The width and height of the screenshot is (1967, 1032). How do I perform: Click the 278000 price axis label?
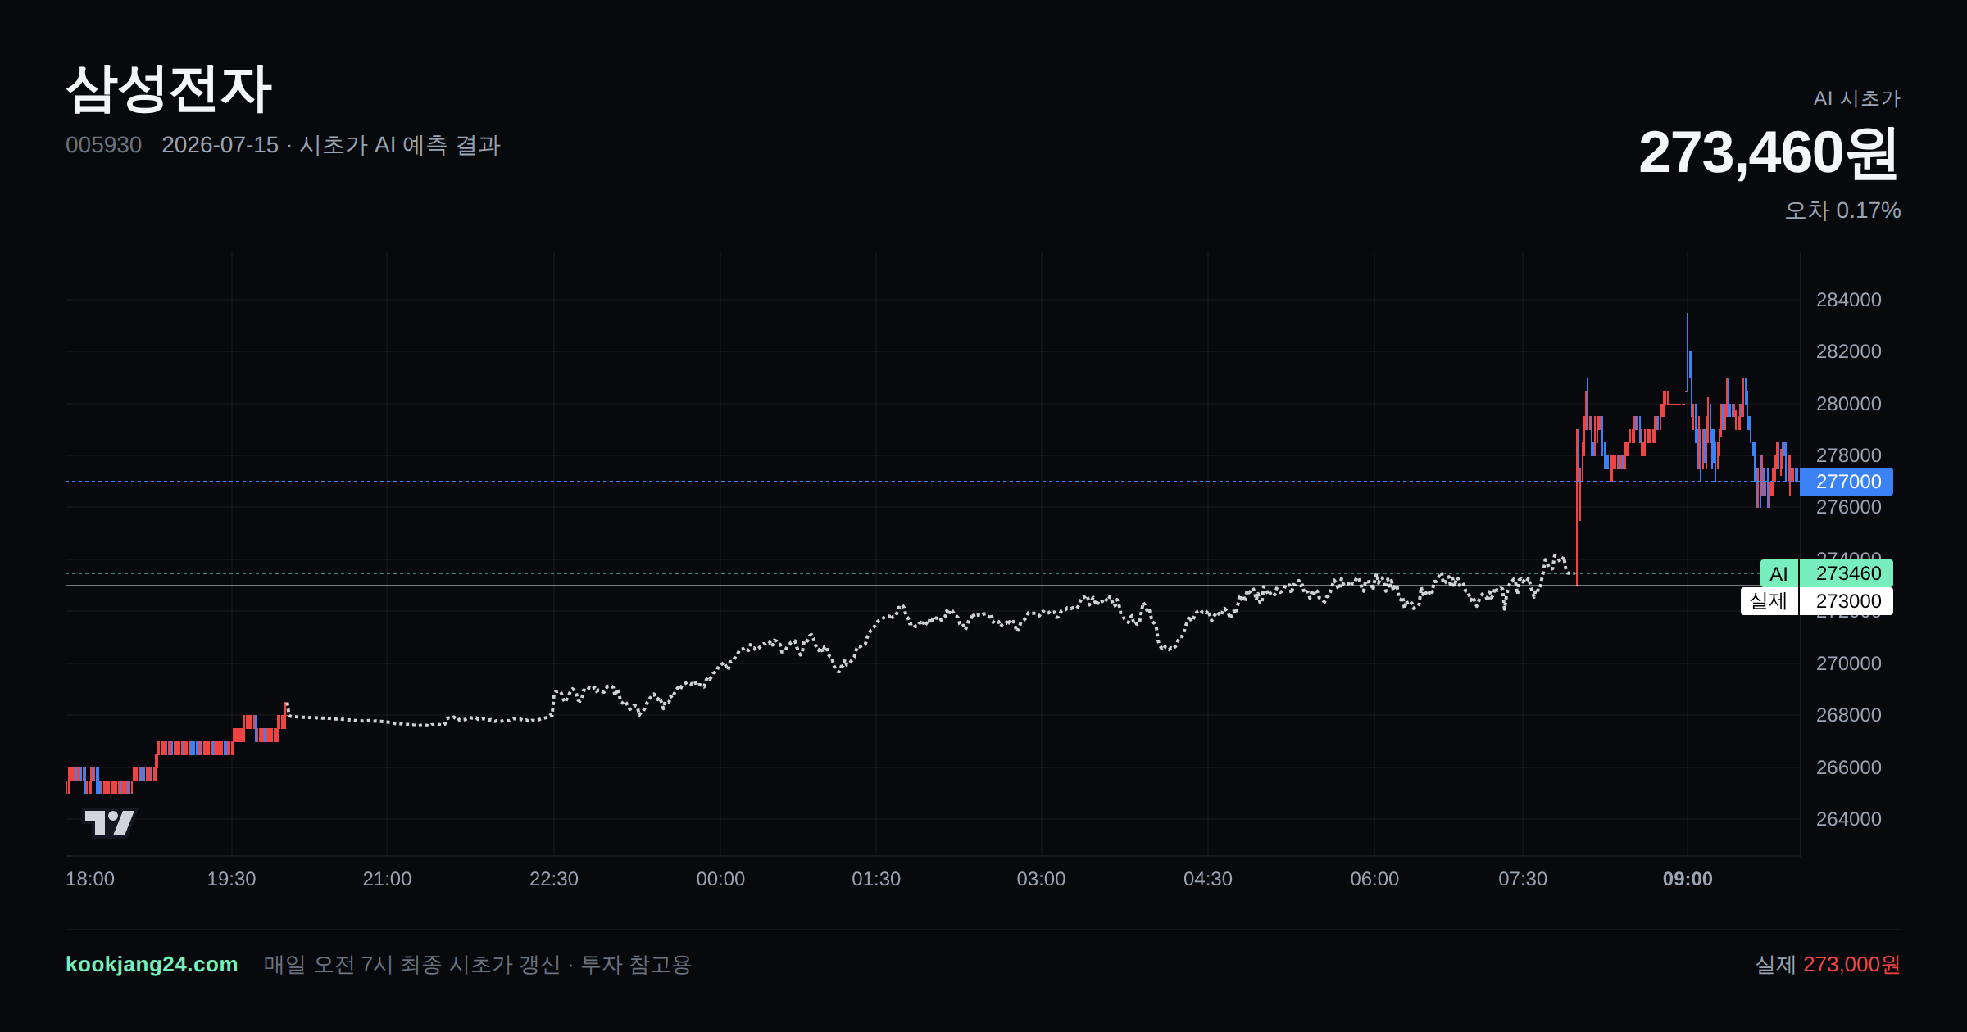pyautogui.click(x=1849, y=455)
